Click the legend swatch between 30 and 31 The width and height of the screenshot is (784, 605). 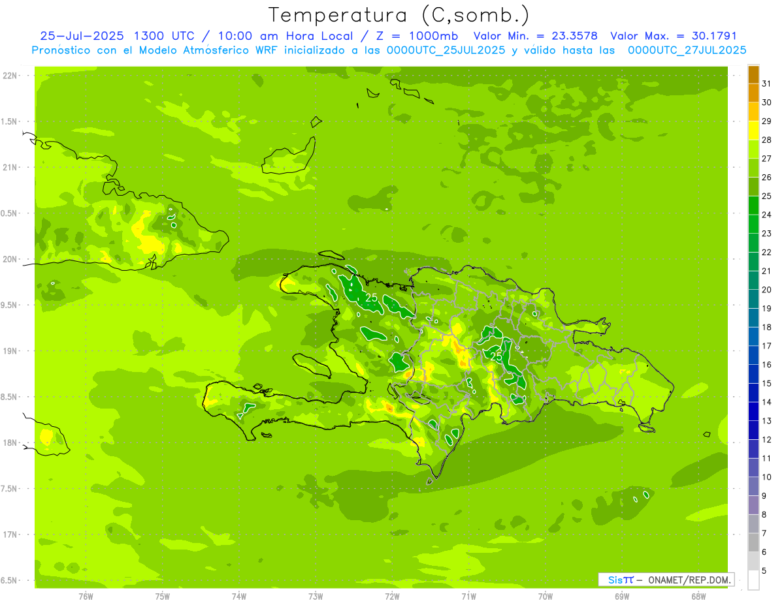753,93
